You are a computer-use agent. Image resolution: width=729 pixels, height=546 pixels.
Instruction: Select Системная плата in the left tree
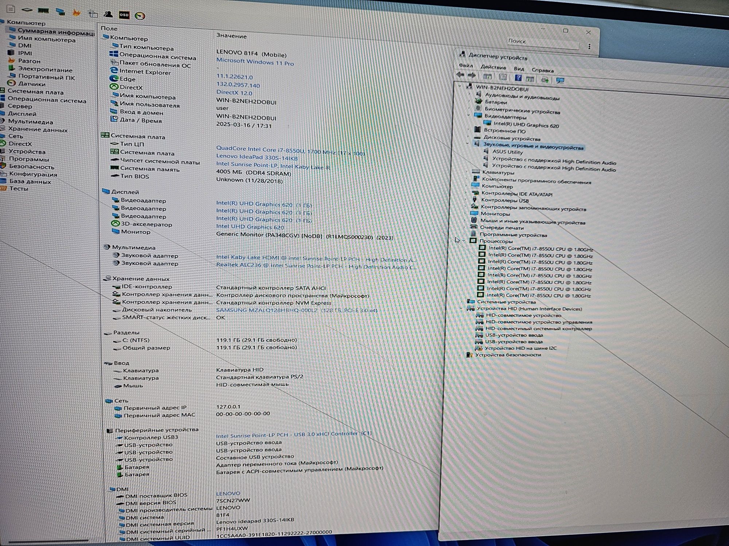35,92
